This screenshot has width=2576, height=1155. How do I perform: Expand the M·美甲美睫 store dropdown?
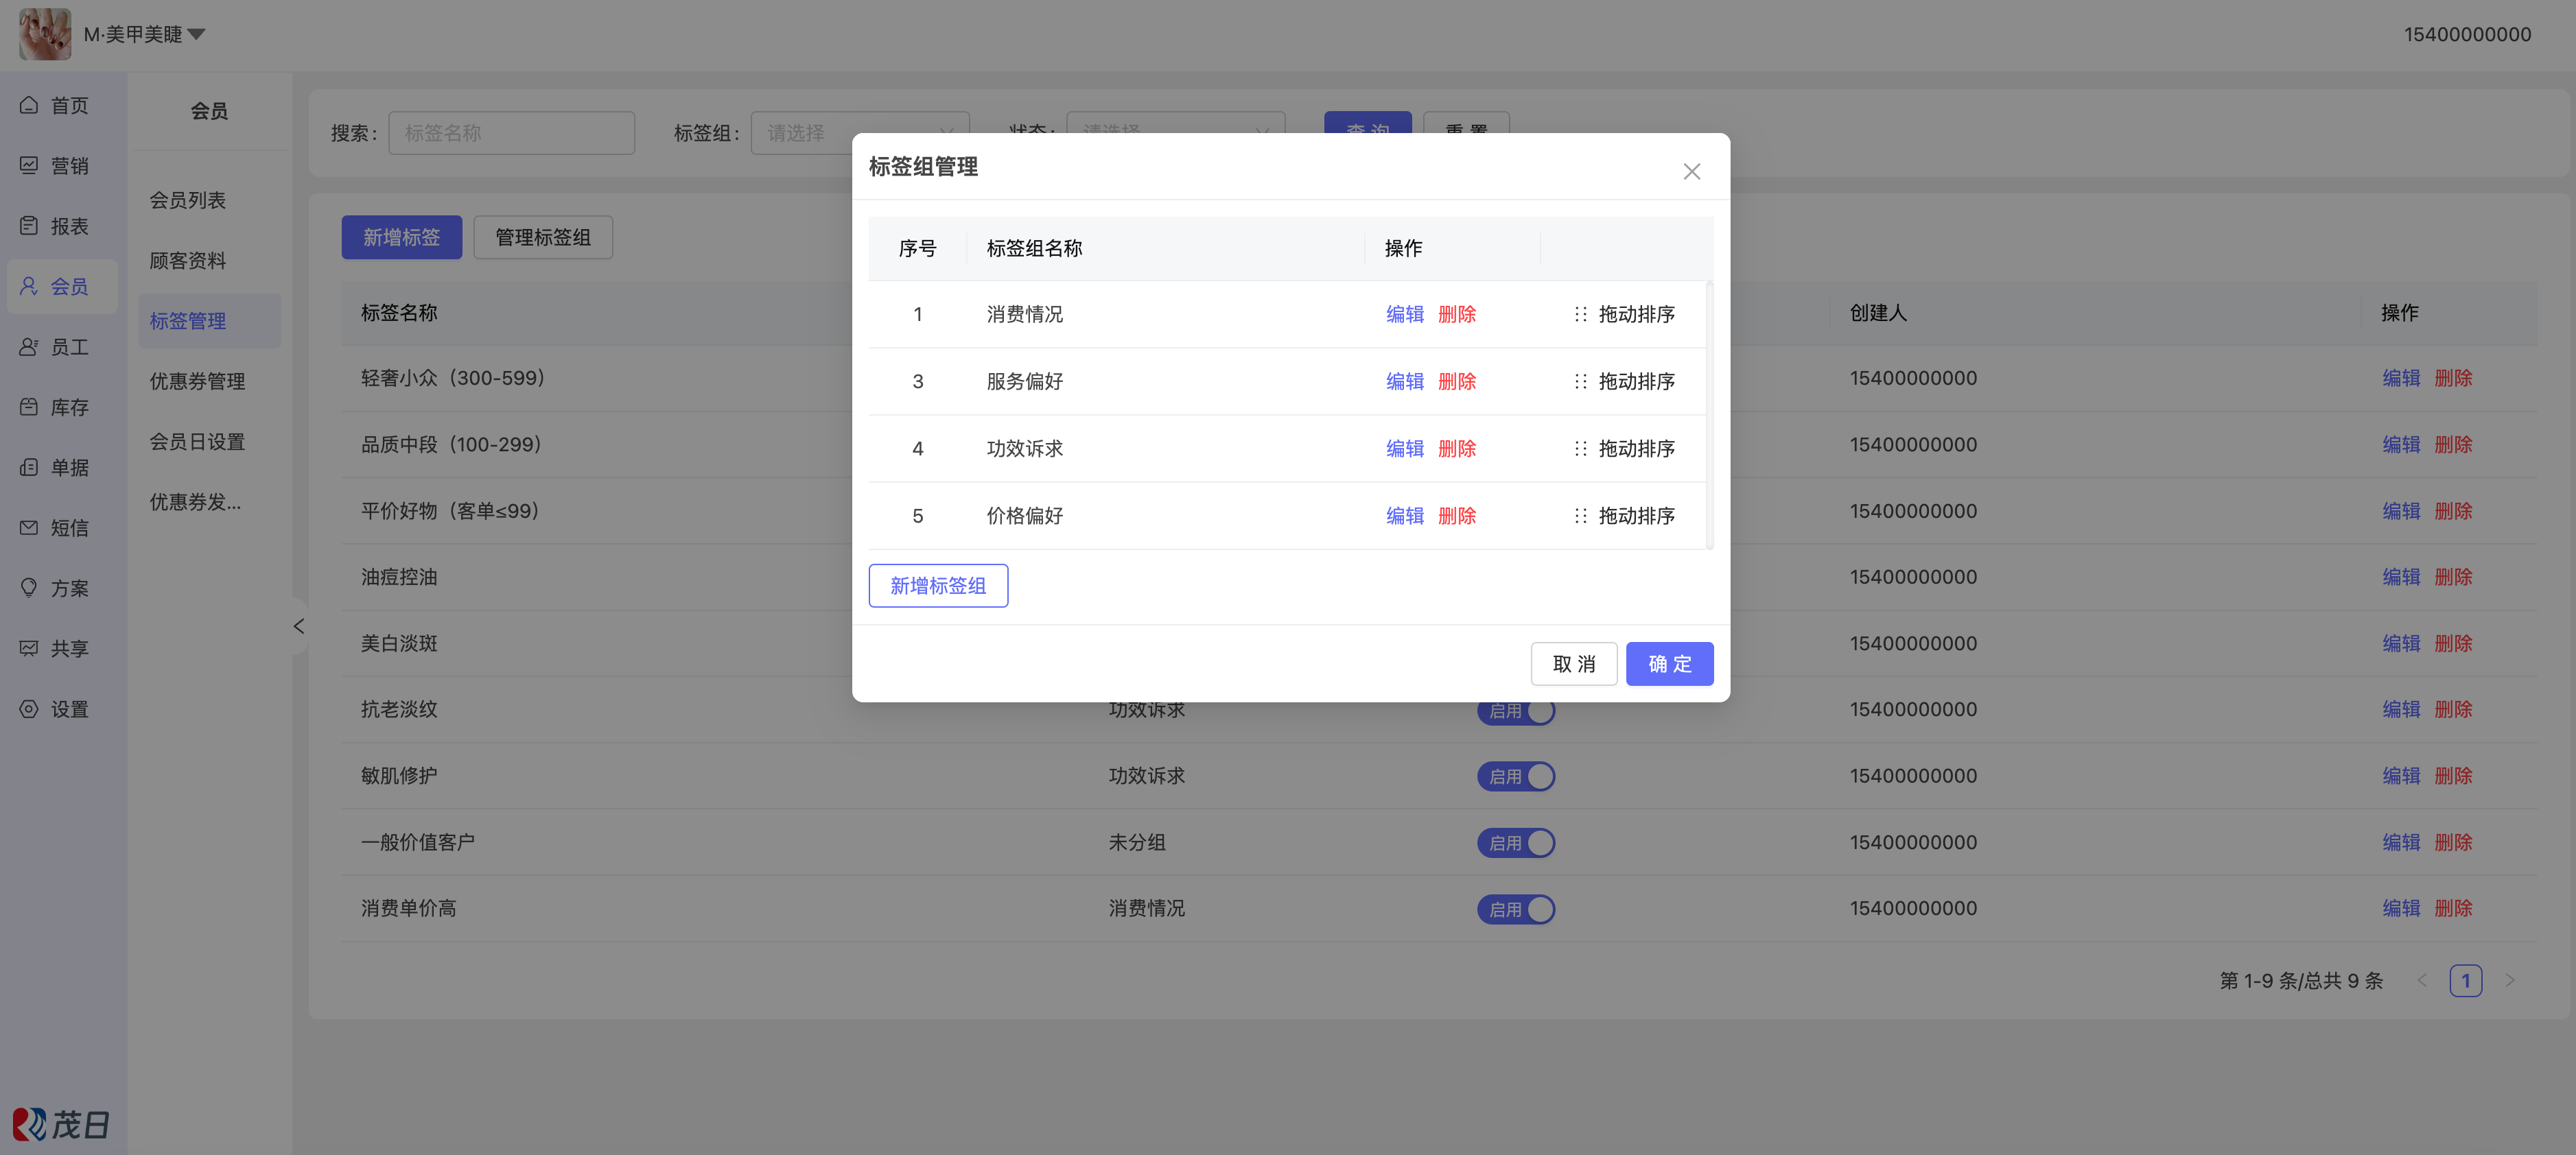pos(197,35)
